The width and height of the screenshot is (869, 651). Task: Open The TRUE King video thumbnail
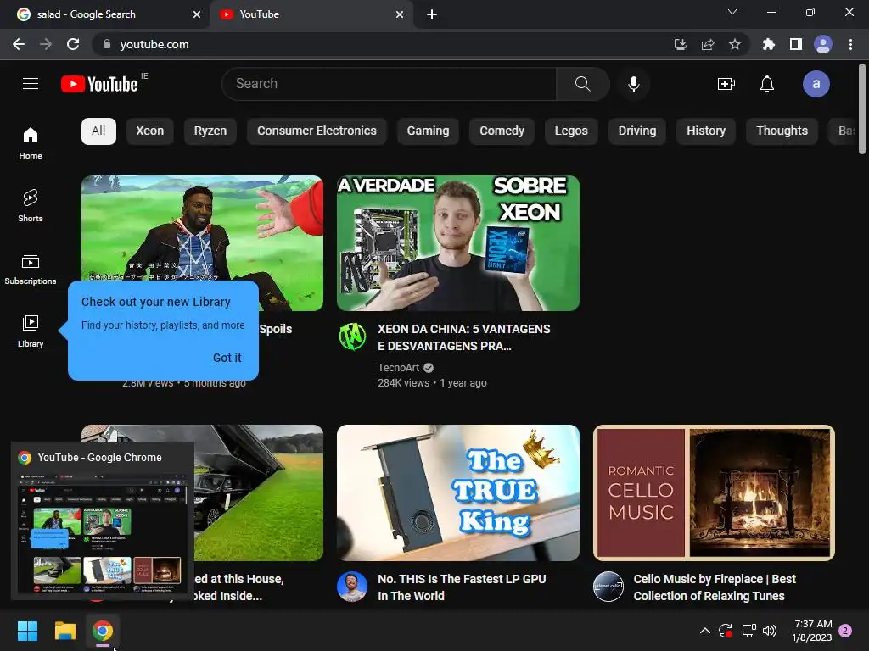point(457,492)
